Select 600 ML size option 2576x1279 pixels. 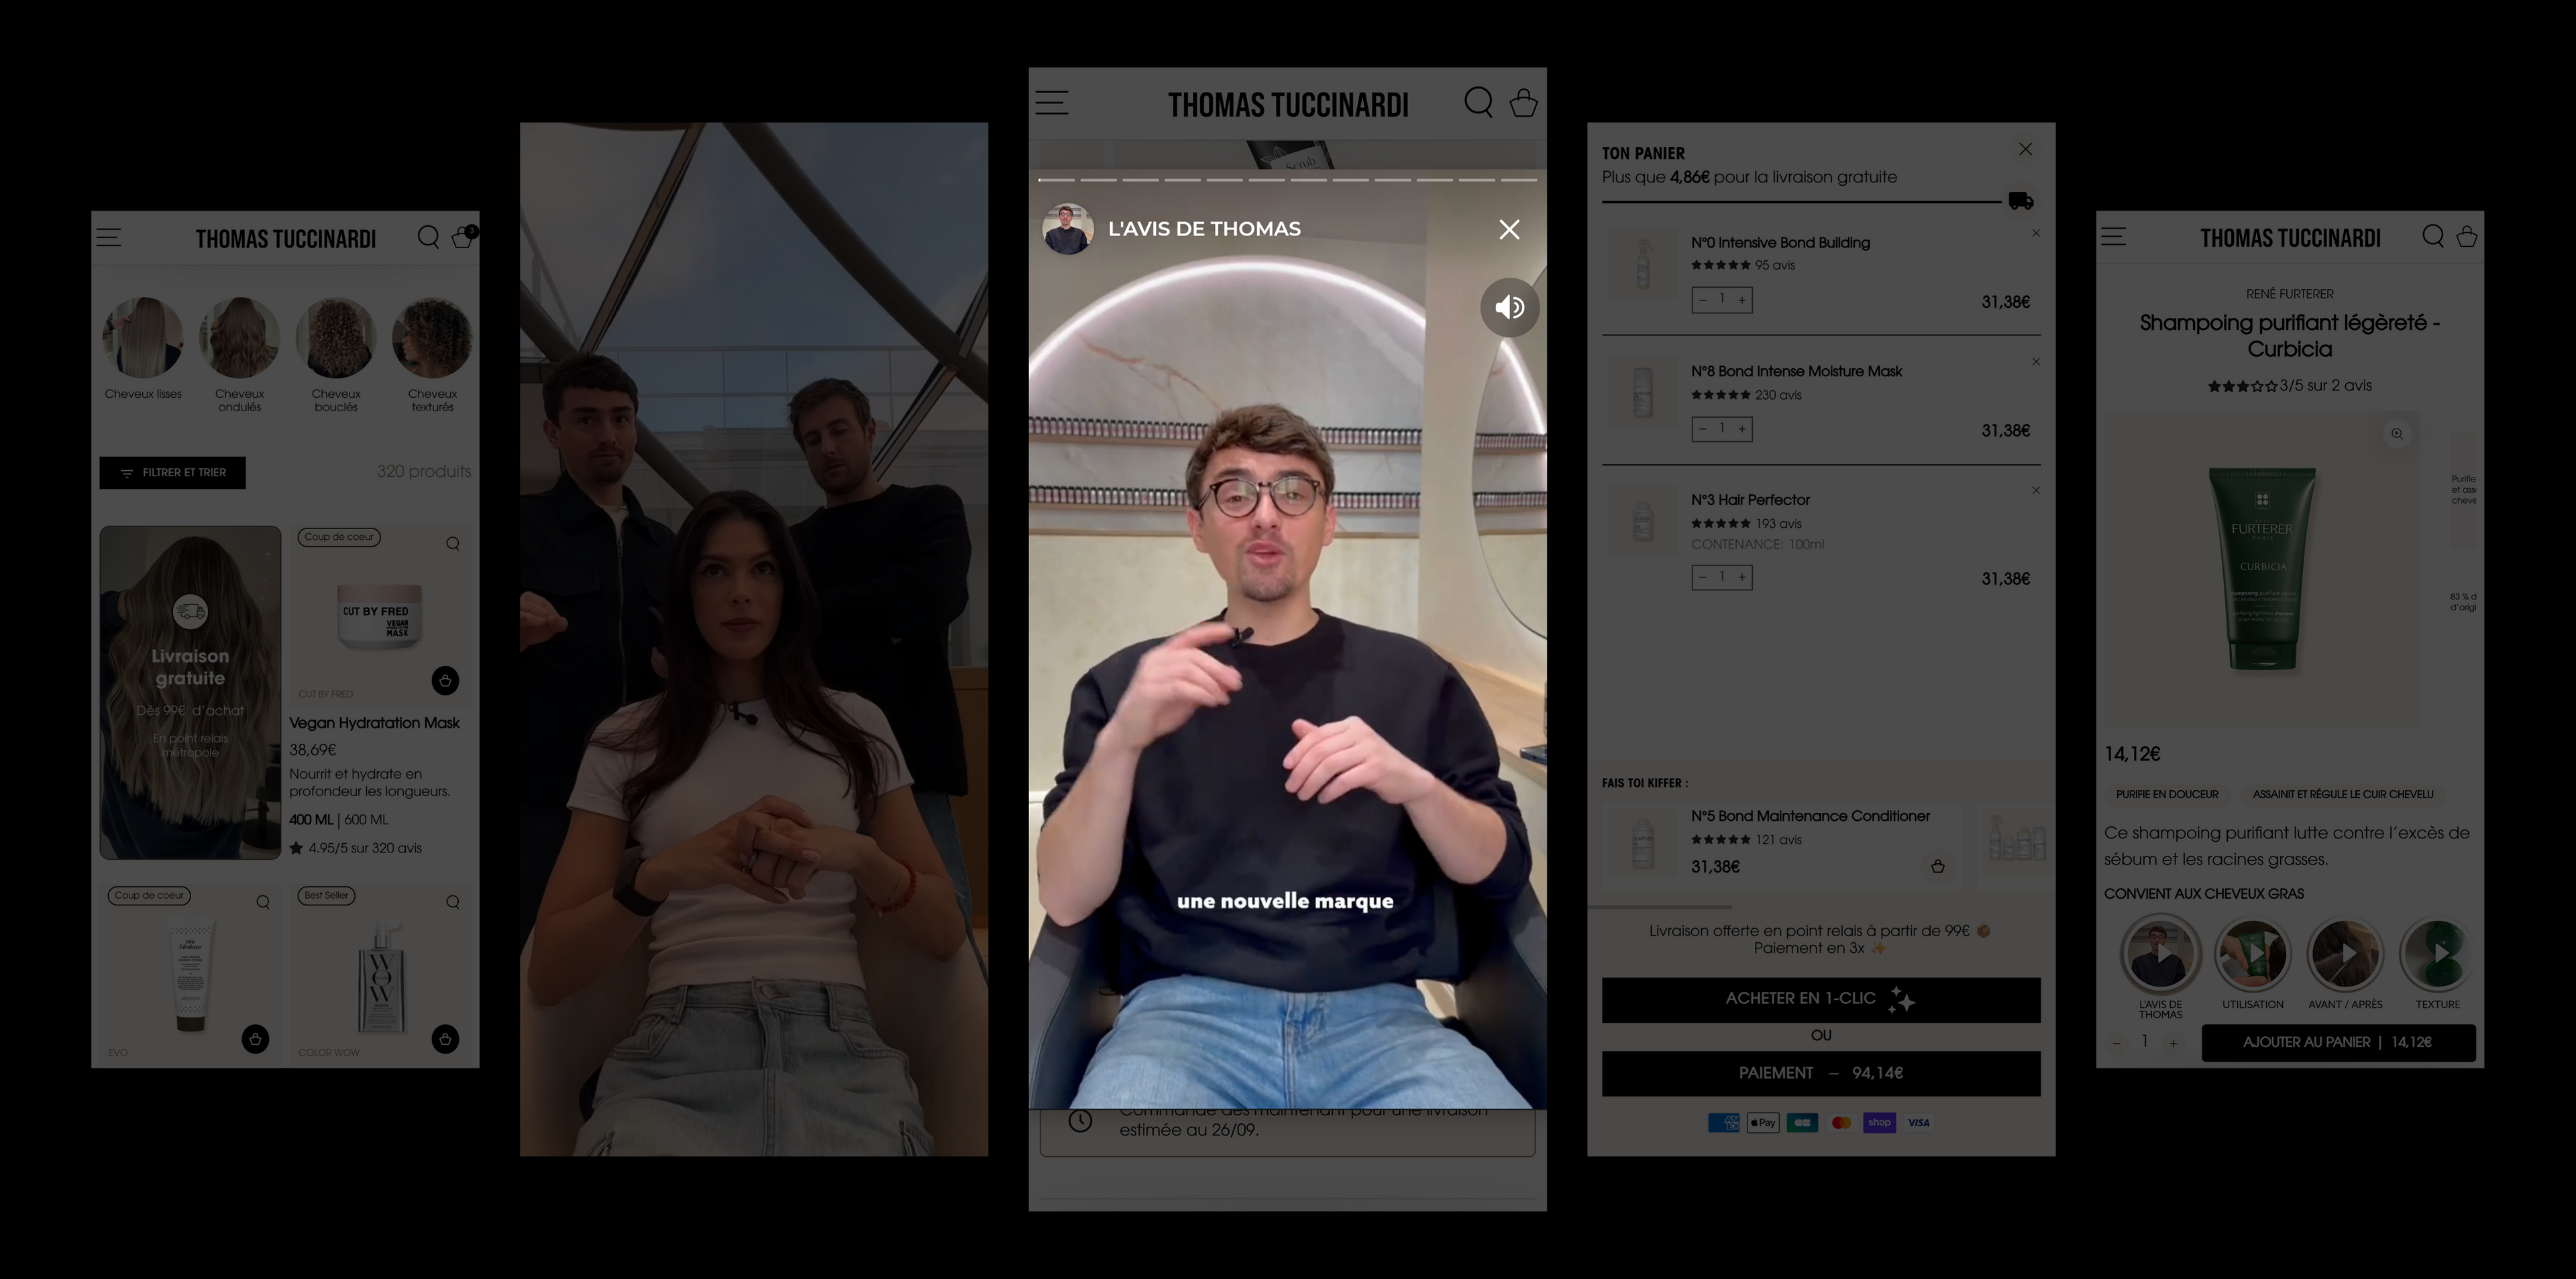[367, 820]
